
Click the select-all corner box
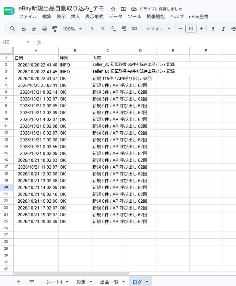coord(6,51)
